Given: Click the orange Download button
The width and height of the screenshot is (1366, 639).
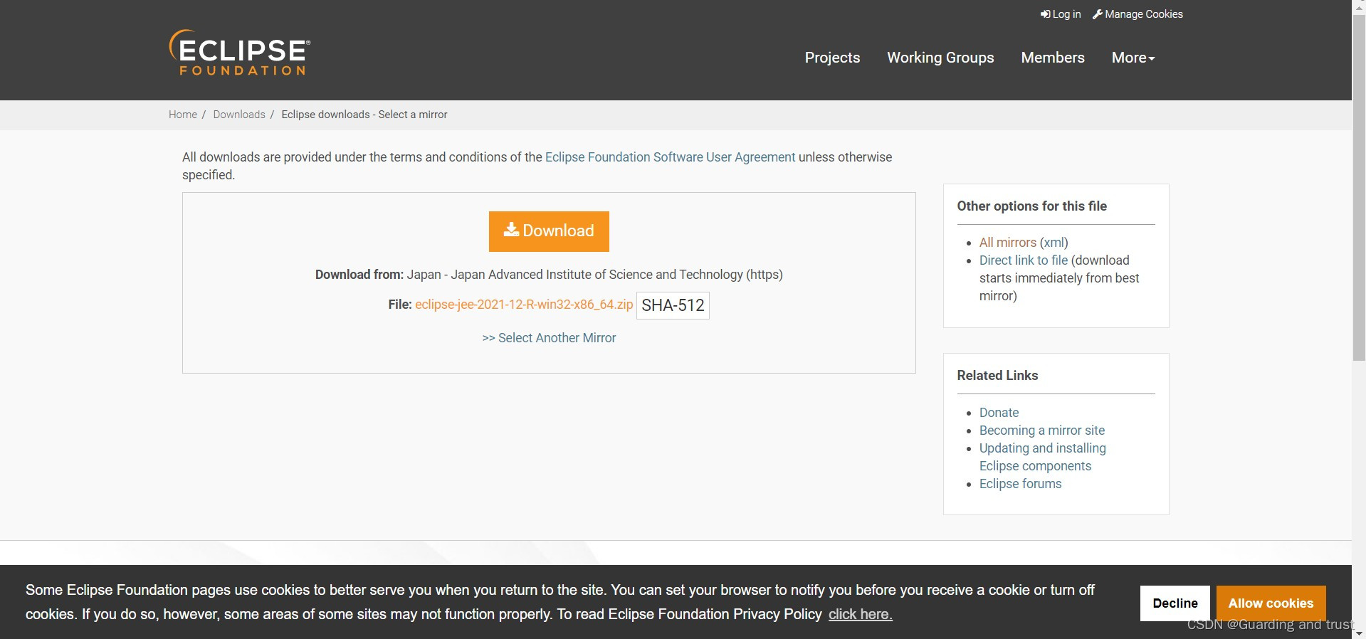Looking at the screenshot, I should [549, 231].
